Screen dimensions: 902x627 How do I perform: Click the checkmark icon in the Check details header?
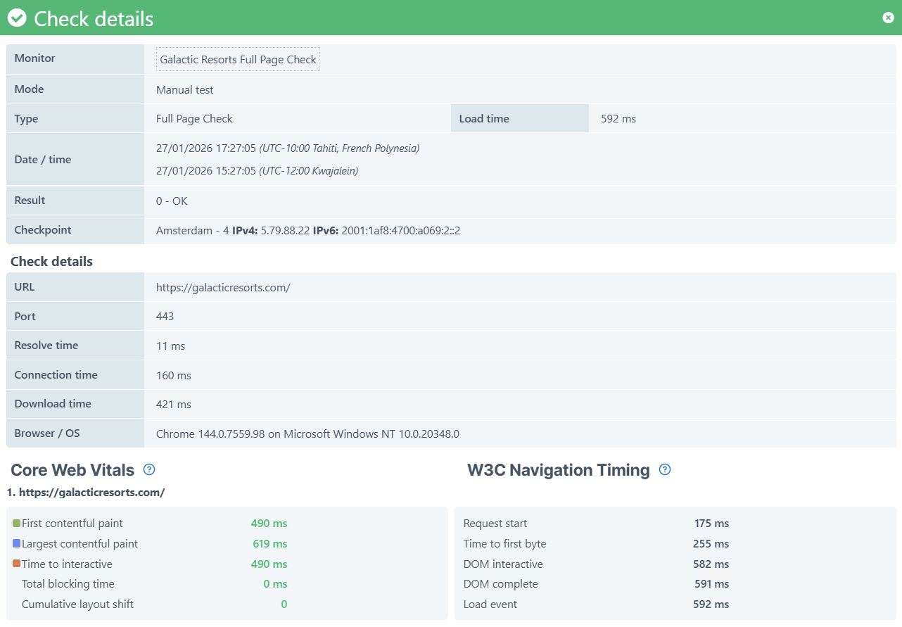(16, 18)
